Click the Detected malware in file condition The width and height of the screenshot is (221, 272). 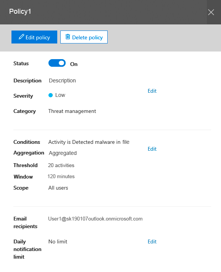coord(101,142)
